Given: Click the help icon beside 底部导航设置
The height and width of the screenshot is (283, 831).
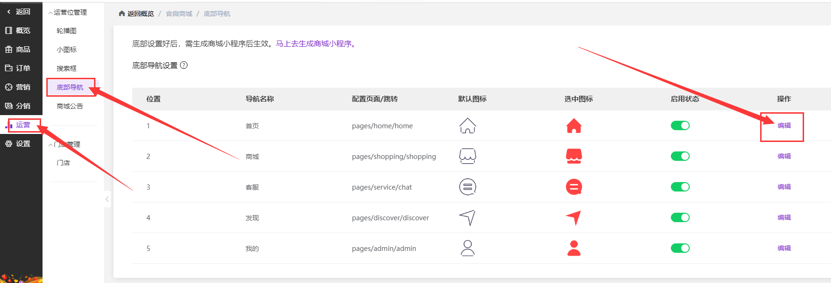Looking at the screenshot, I should tap(184, 66).
